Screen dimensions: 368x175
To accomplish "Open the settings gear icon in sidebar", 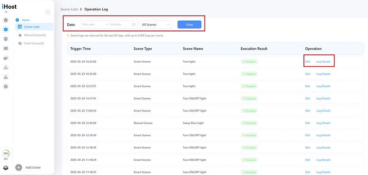I will 6,87.
